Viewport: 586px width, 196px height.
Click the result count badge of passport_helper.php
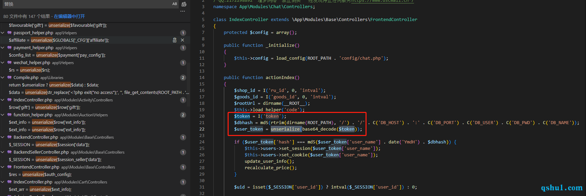[183, 33]
